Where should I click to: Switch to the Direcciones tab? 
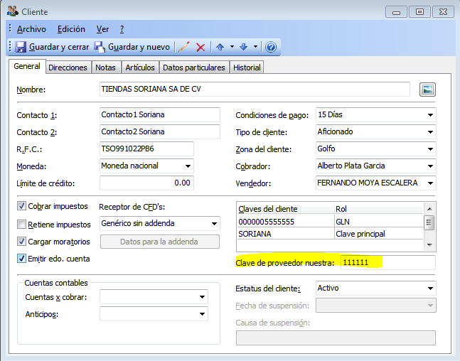pos(68,68)
